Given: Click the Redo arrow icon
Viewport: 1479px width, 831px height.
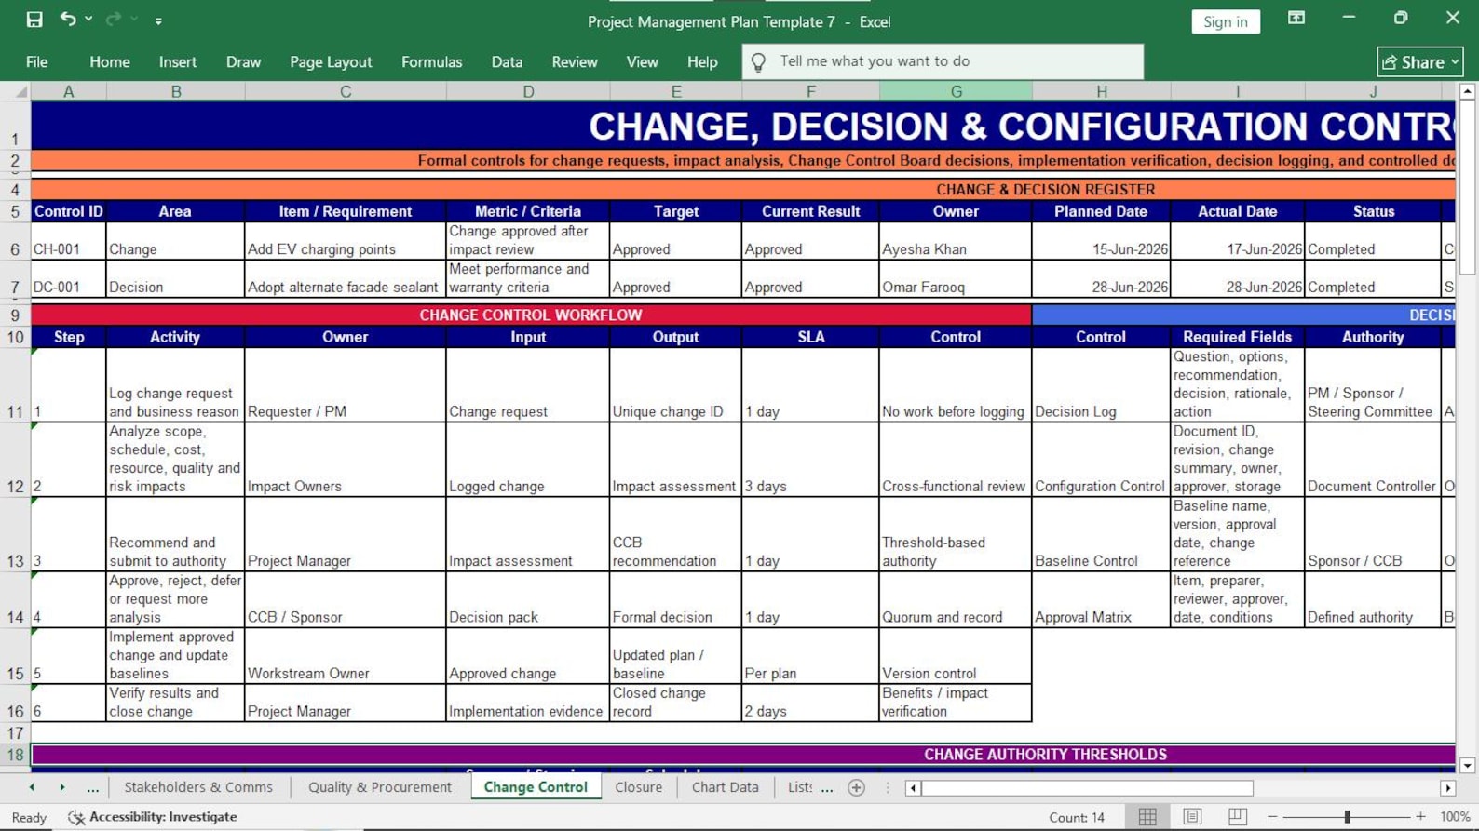Looking at the screenshot, I should pyautogui.click(x=114, y=19).
